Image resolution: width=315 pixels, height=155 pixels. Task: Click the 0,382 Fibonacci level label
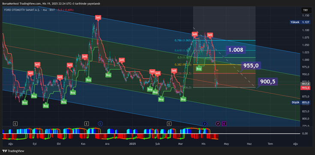(x=183, y=64)
